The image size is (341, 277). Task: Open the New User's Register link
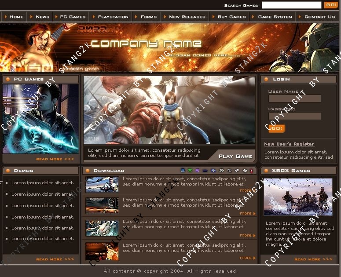[x=289, y=144]
